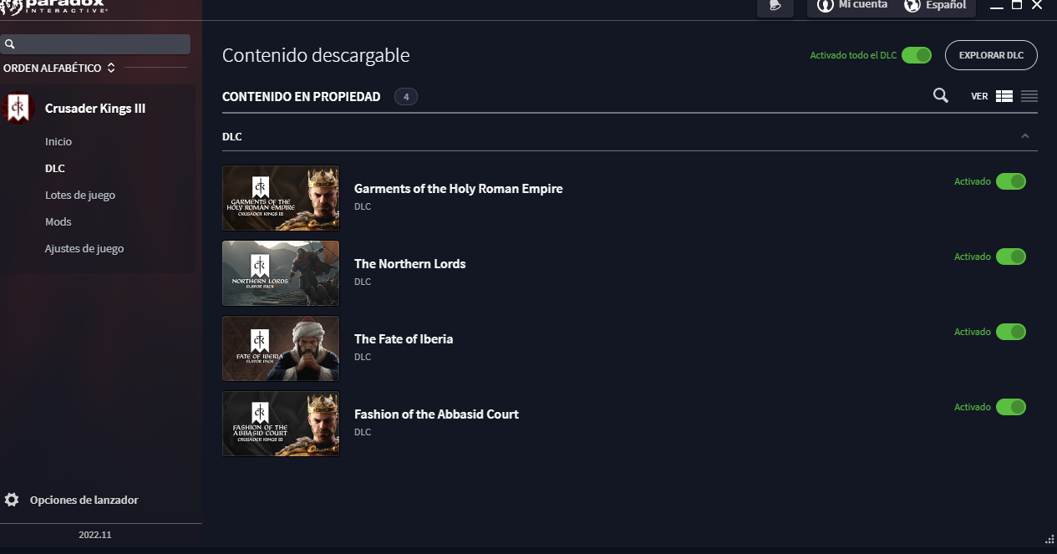Image resolution: width=1057 pixels, height=554 pixels.
Task: Click the gear icon for launcher options
Action: (12, 500)
